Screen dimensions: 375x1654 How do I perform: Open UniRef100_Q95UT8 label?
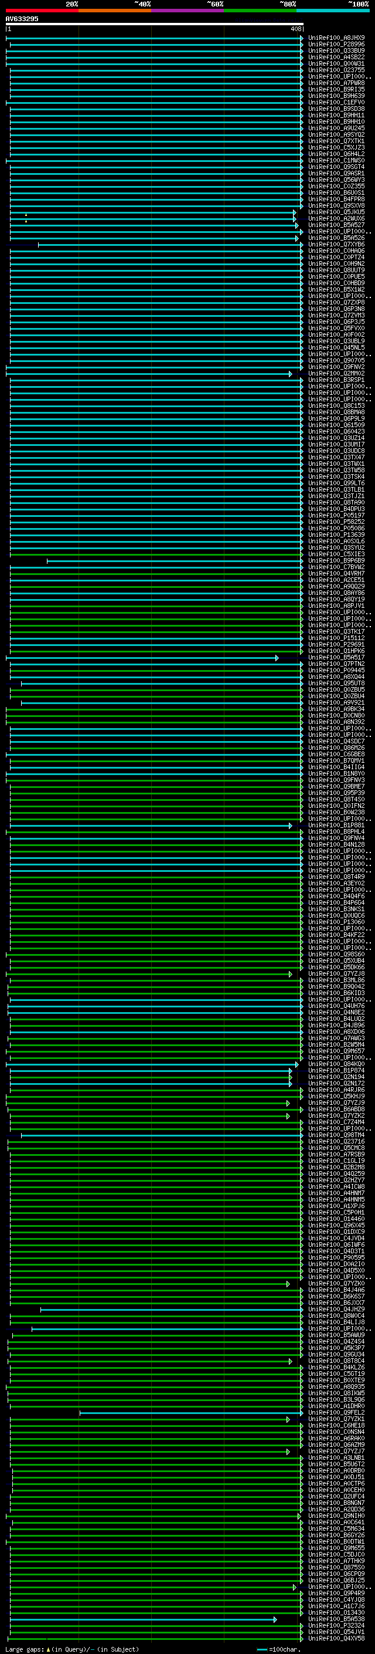coord(336,684)
